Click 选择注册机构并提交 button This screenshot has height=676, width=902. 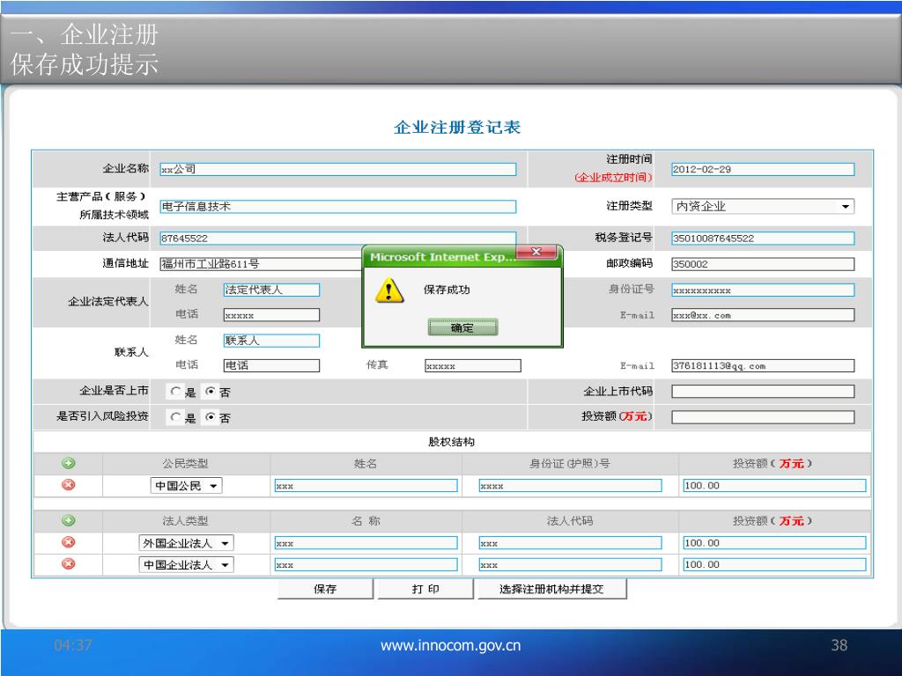(551, 590)
